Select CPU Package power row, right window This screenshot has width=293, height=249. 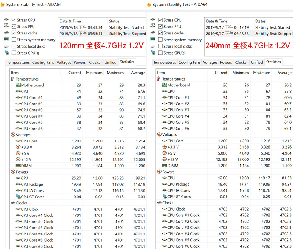pyautogui.click(x=224, y=184)
